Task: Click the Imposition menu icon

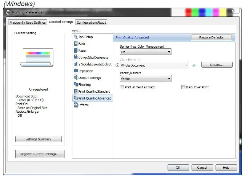Action: [x=76, y=71]
